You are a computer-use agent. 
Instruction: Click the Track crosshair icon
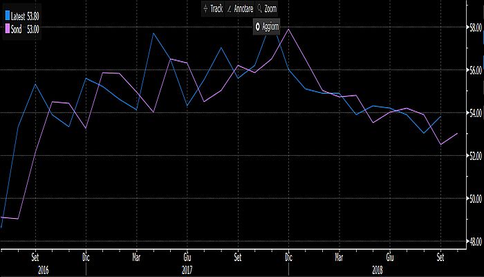pos(205,9)
